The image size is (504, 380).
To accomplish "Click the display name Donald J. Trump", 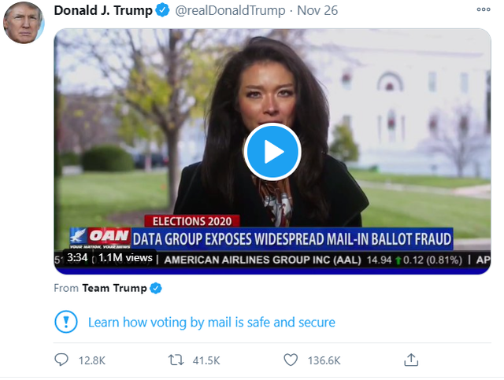I will point(101,10).
